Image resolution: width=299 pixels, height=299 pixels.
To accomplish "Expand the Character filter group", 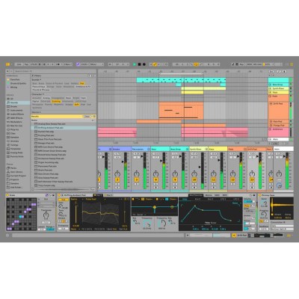I will coord(38,94).
